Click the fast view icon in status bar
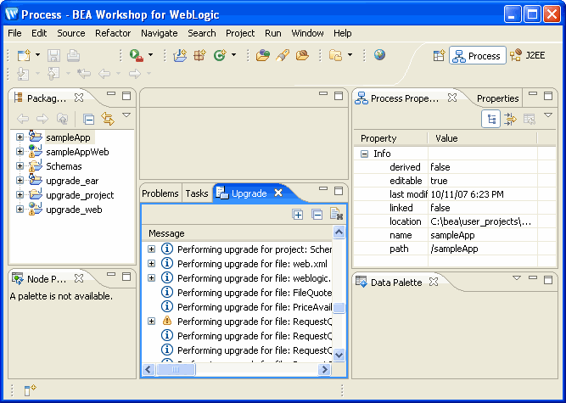566x403 pixels. point(30,389)
